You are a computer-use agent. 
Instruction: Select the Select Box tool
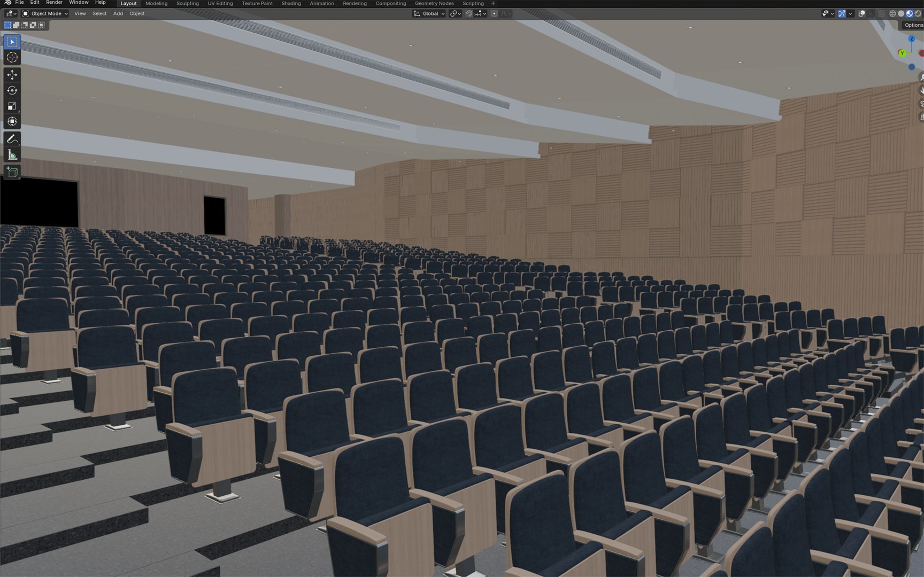coord(12,42)
